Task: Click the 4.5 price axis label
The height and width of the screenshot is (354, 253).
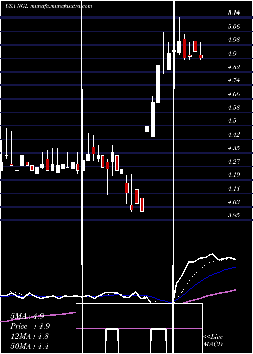Action: 232,121
